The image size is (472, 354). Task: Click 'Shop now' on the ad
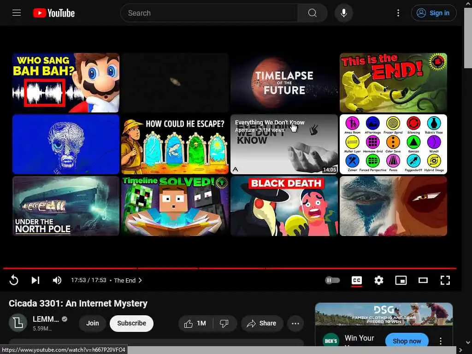click(x=407, y=341)
